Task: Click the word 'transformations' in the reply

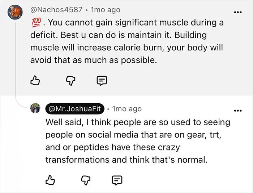Action: (x=77, y=160)
